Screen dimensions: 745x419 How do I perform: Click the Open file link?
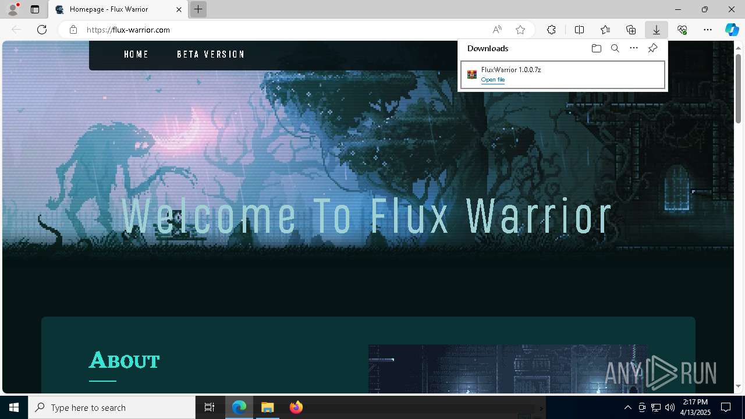pyautogui.click(x=493, y=80)
